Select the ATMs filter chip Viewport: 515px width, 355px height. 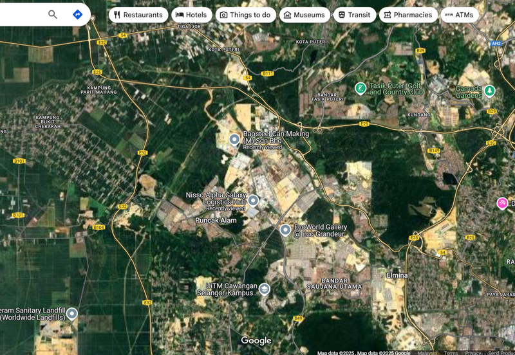point(460,15)
